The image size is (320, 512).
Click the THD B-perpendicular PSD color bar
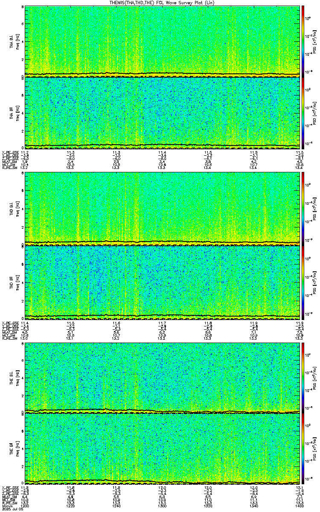point(303,209)
